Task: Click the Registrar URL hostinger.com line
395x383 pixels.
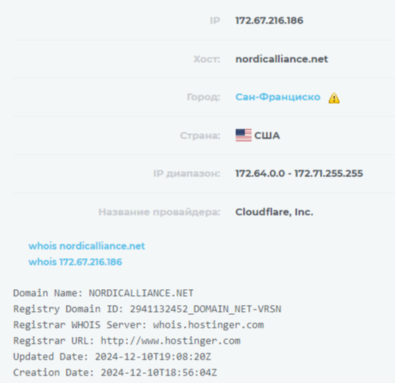Action: coord(127,341)
